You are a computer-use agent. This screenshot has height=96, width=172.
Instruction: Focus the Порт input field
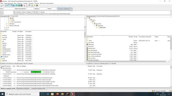[x=54, y=9]
